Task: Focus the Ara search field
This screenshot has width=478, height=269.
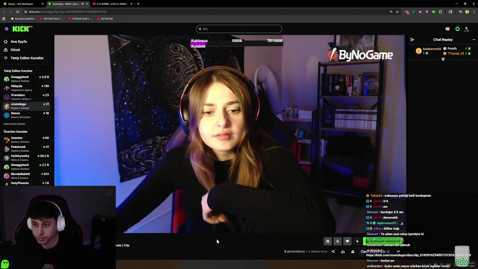Action: tap(239, 29)
